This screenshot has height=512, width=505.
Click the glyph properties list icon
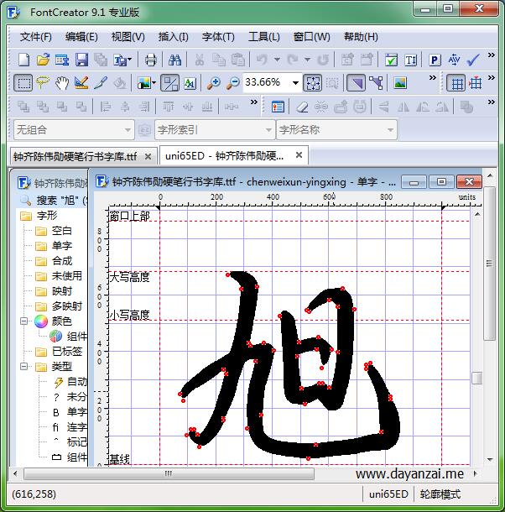pos(278,107)
